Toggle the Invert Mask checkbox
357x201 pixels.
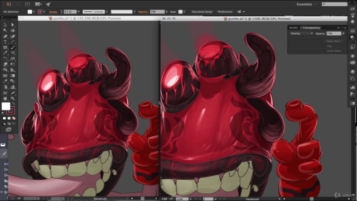pos(325,51)
